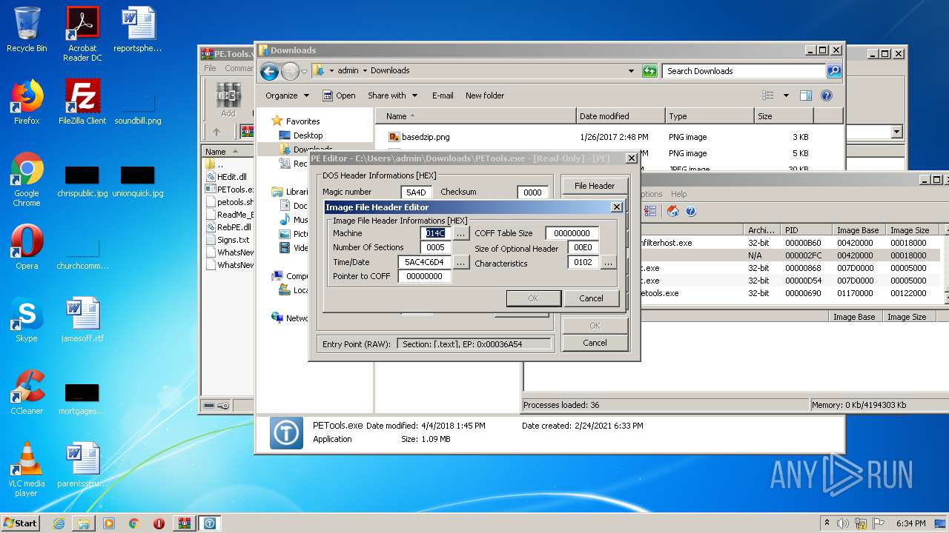
Task: Edit Number Of Sections field
Action: (x=436, y=247)
